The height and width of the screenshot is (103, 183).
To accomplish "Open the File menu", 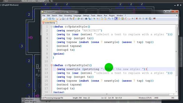I will [44, 15].
